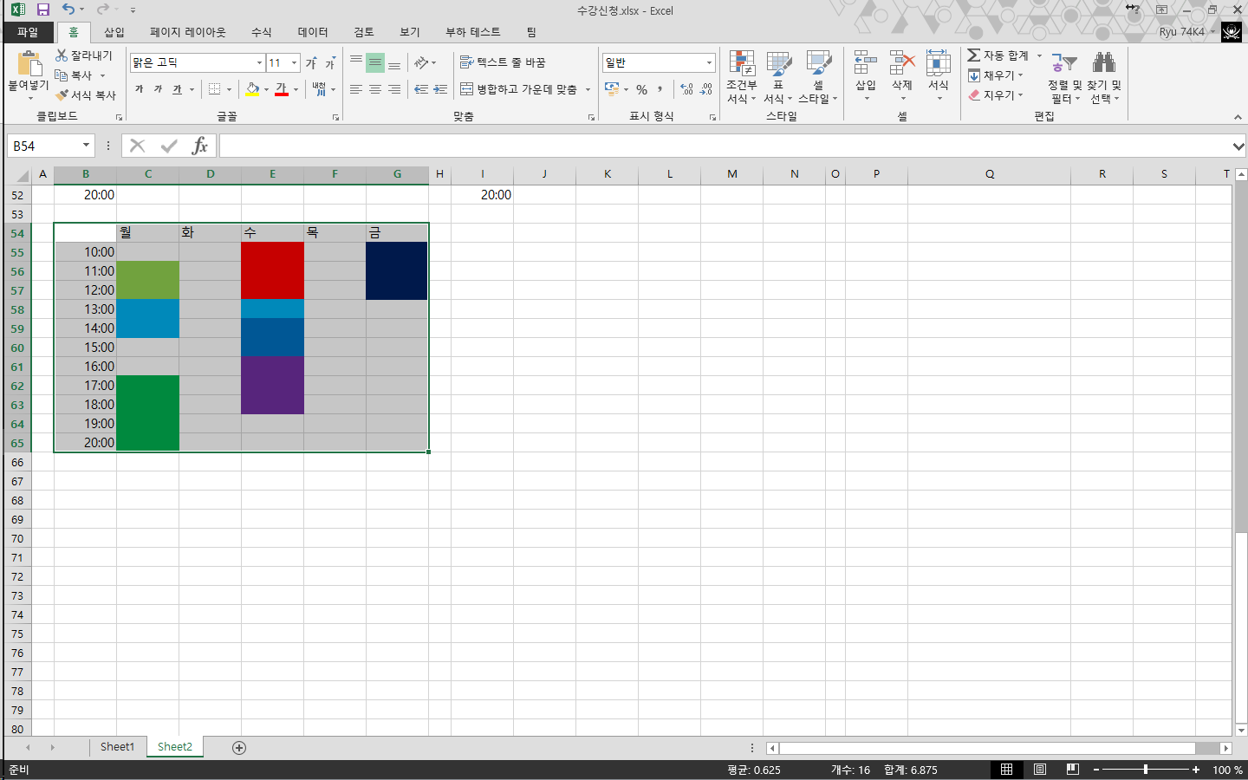The image size is (1248, 780).
Task: Click the Find & Select binoculars icon
Action: [1103, 63]
